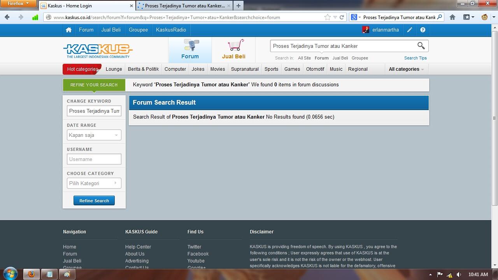The width and height of the screenshot is (498, 280).
Task: Expand All categories dropdown
Action: (x=406, y=69)
